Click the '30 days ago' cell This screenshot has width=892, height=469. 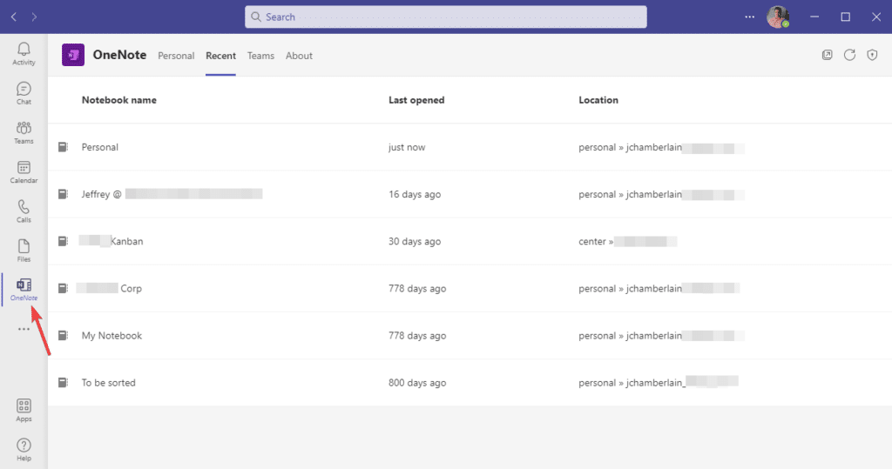click(415, 242)
